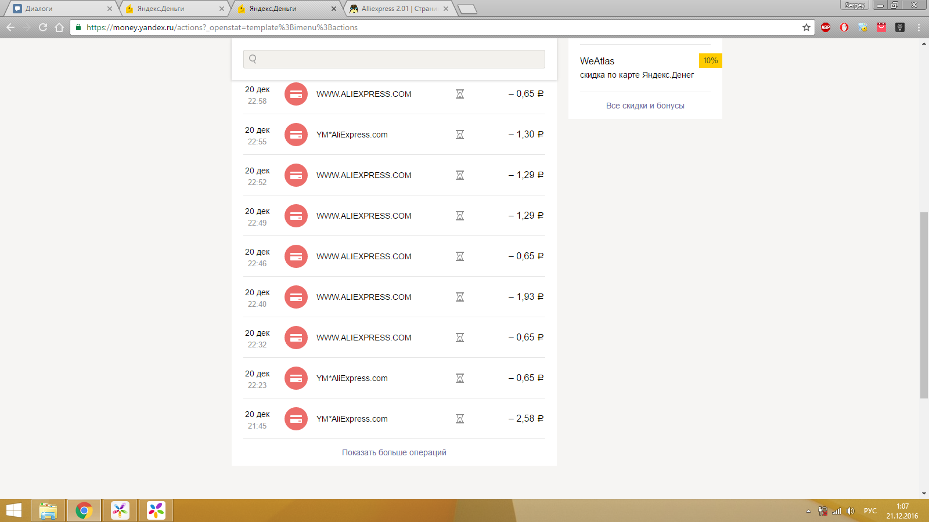The height and width of the screenshot is (522, 929).
Task: Open the black map pin extension icon
Action: (x=900, y=27)
